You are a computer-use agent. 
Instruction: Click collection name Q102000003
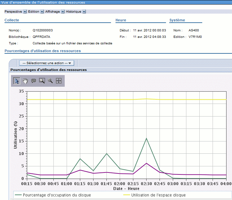point(43,30)
